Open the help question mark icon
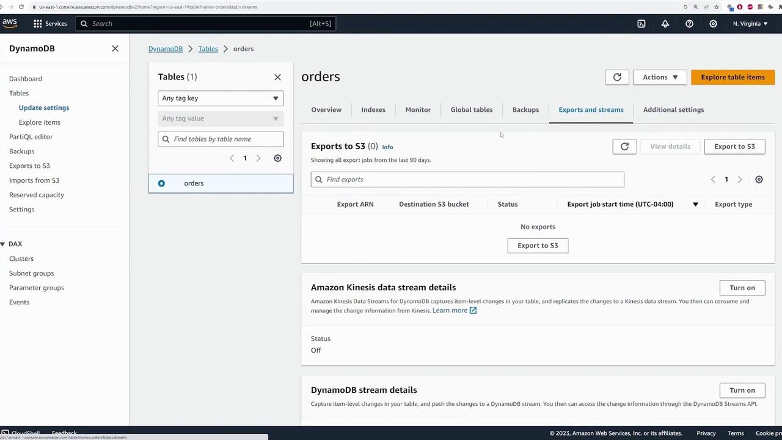Viewport: 782px width, 440px height. [689, 24]
